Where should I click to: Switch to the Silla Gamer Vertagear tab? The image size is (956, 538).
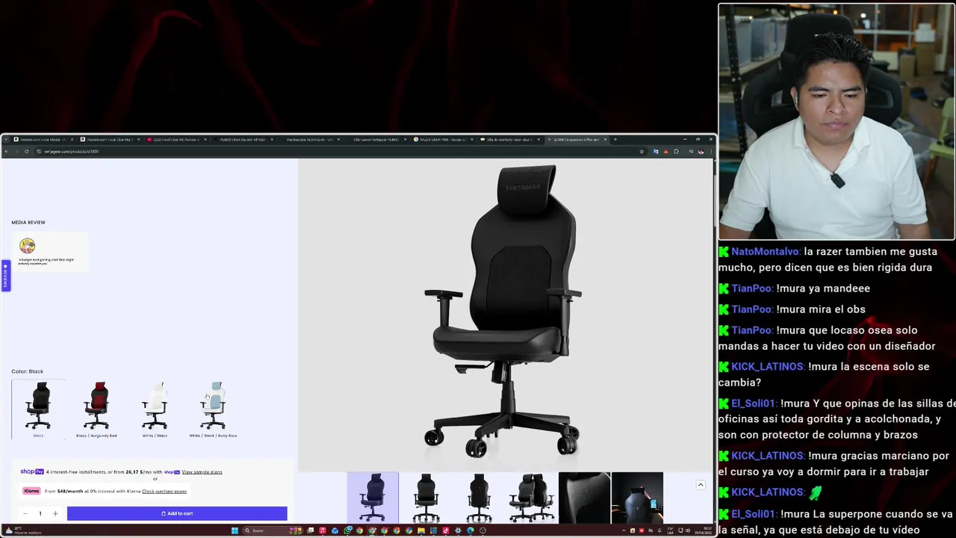point(376,140)
